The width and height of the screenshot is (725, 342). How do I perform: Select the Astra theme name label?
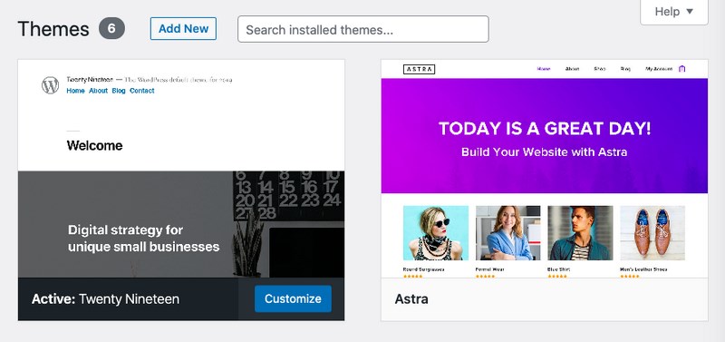click(411, 299)
